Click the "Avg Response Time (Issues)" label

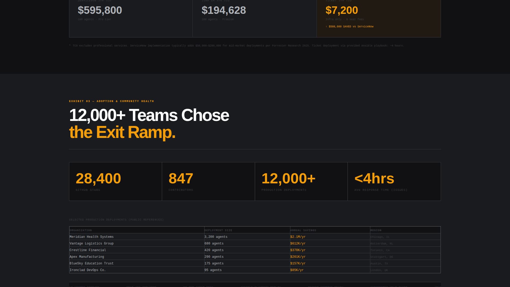pos(381,190)
